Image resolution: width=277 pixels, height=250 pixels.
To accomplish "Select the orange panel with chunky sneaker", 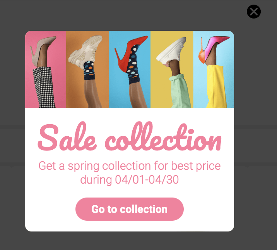I will 87,69.
